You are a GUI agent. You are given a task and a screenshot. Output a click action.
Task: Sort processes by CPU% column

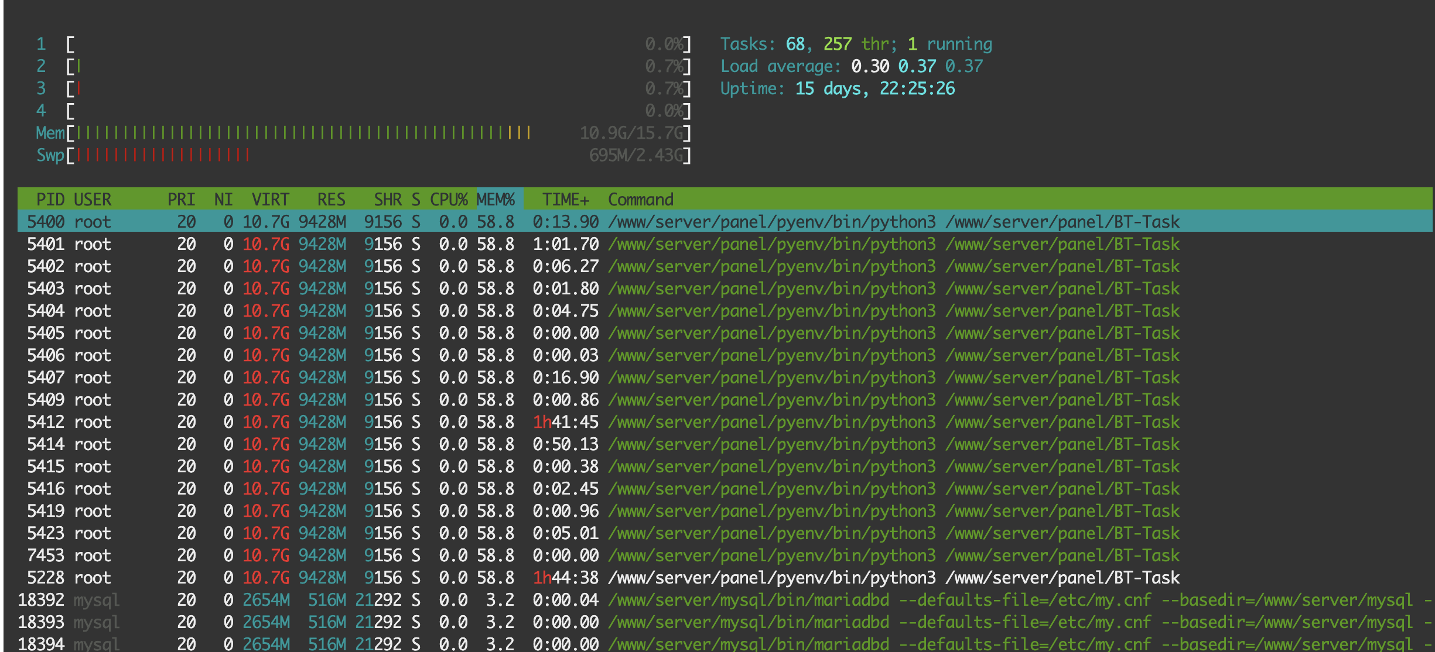448,200
